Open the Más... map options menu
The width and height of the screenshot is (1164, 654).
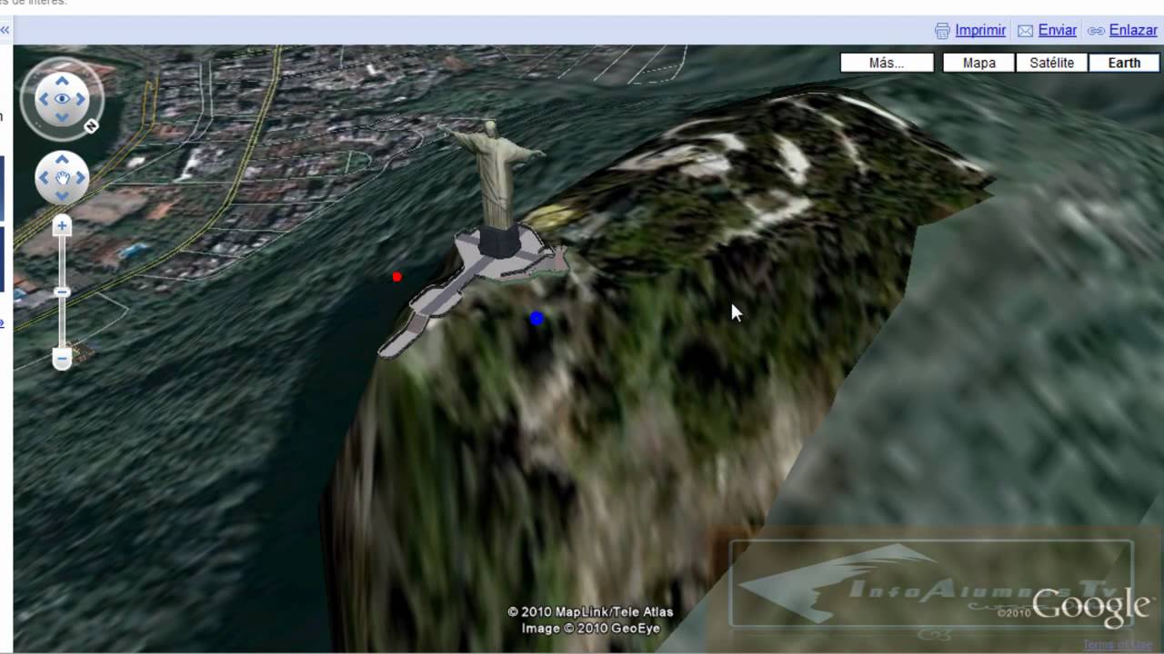(887, 63)
